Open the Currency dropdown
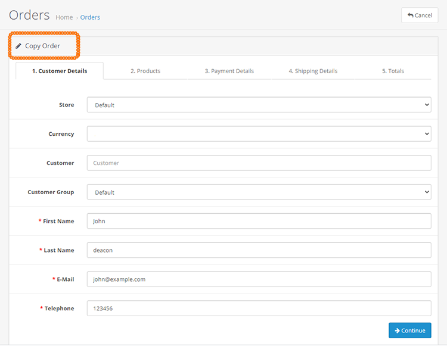 259,134
